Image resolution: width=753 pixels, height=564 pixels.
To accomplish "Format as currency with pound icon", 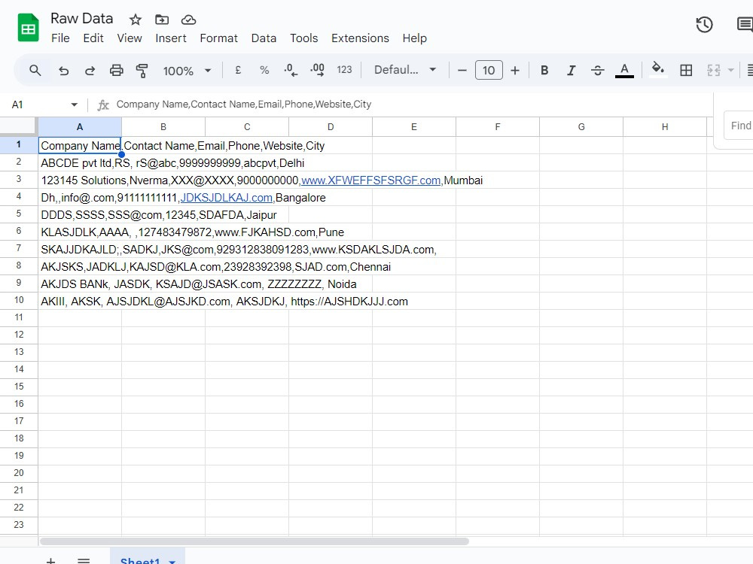I will 238,70.
